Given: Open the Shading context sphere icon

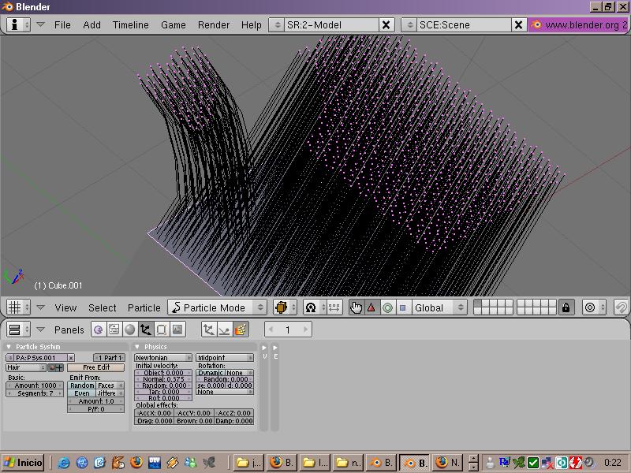Looking at the screenshot, I should click(x=130, y=330).
